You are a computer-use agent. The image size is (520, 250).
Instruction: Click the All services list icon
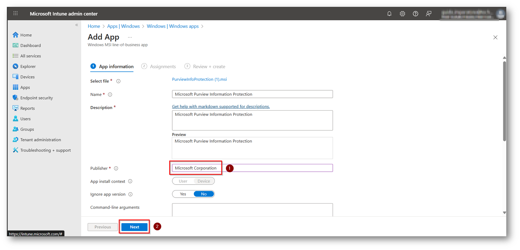[x=15, y=56]
